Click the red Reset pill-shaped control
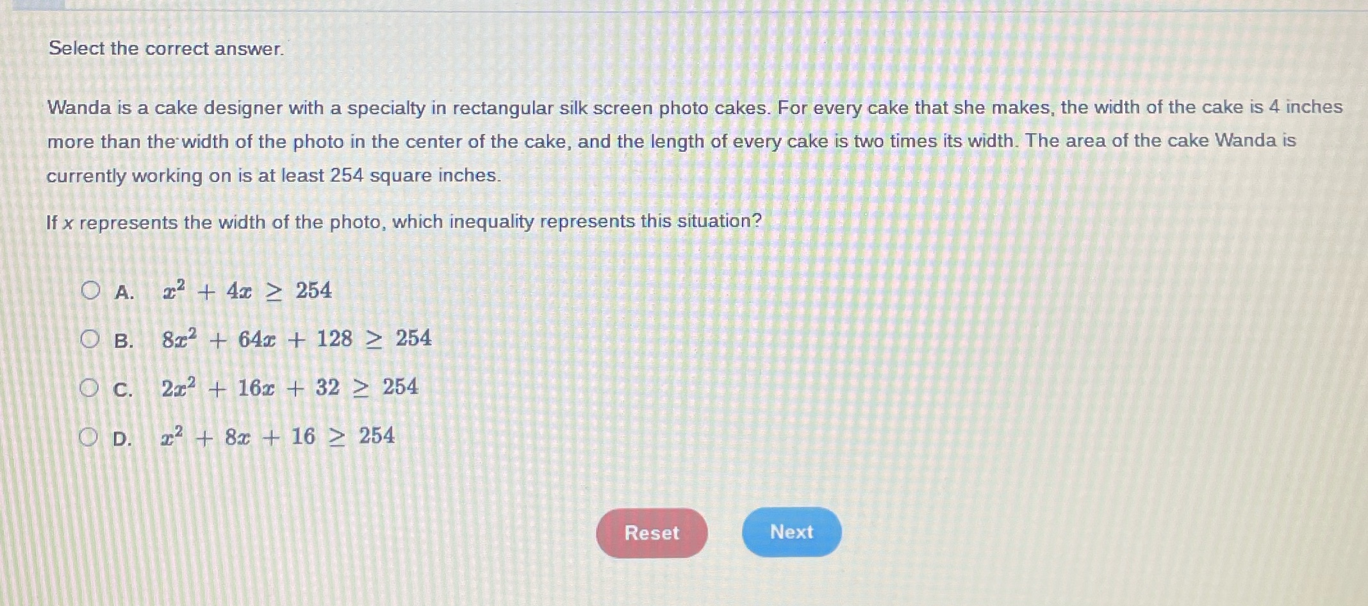Viewport: 1368px width, 606px height. 651,533
